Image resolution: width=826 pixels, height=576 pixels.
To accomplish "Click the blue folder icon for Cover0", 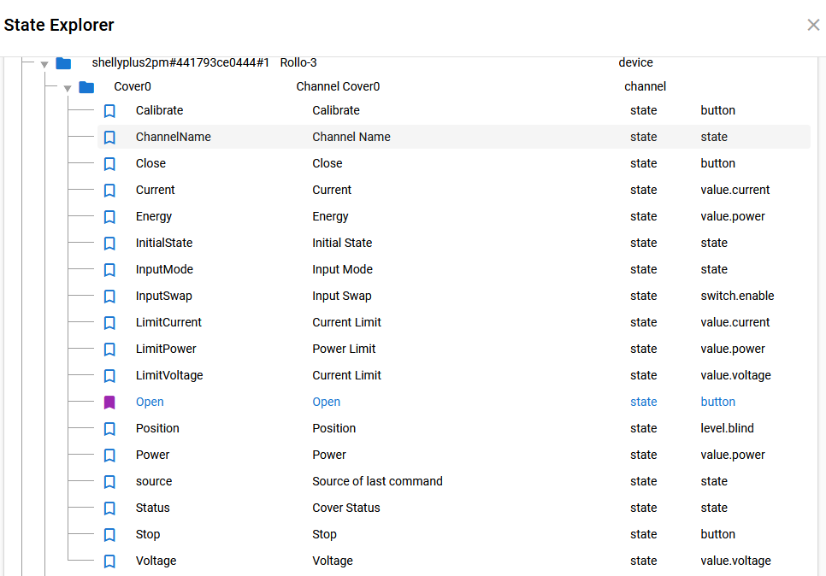I will (x=86, y=87).
